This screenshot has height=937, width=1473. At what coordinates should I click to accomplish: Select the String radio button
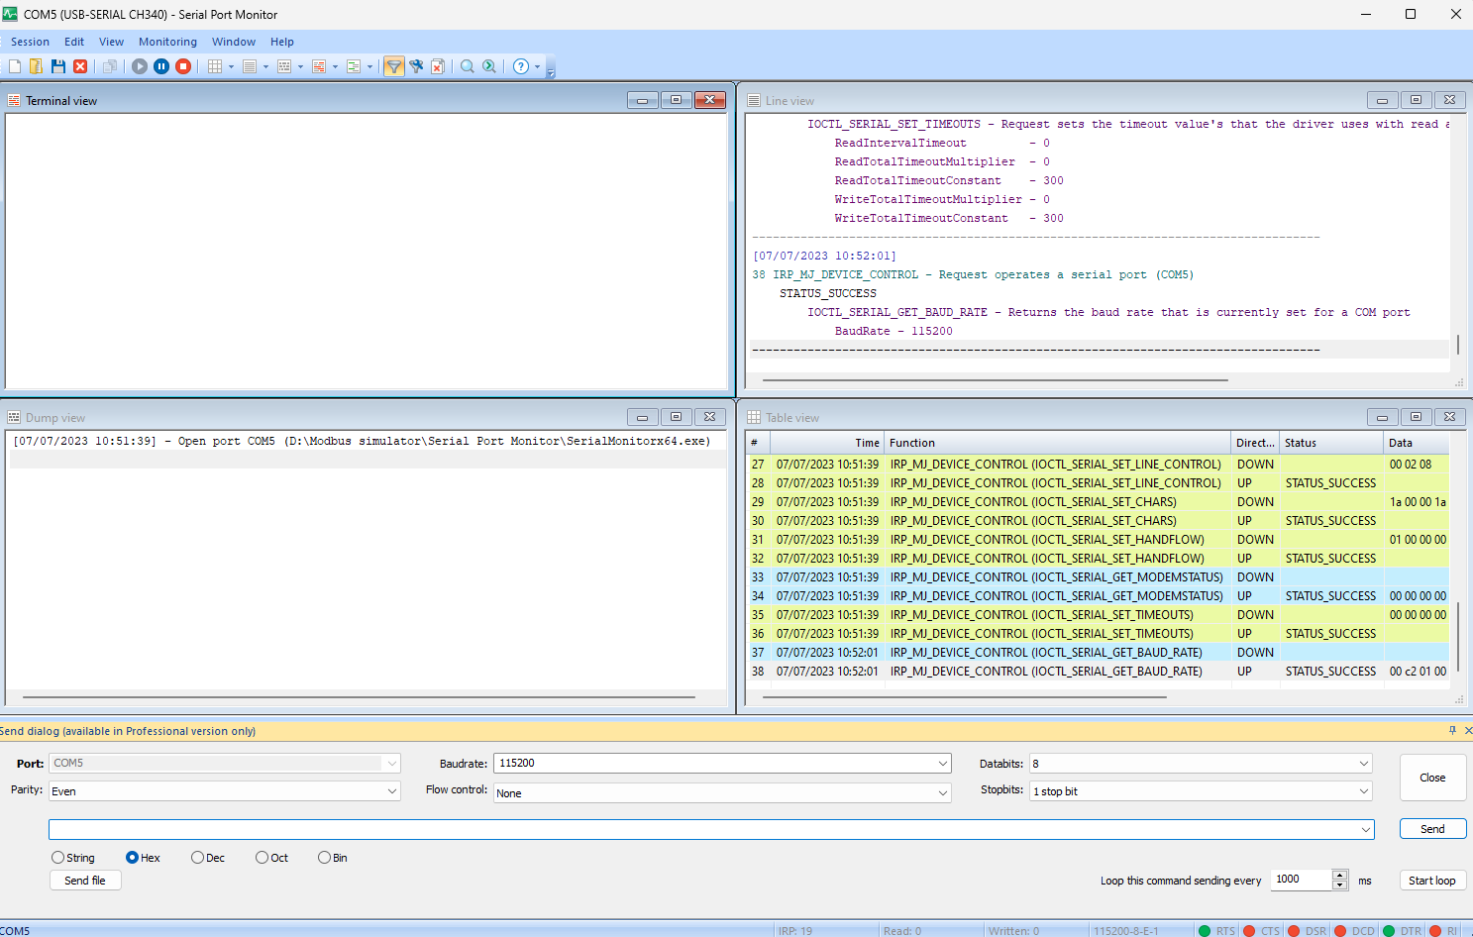point(58,858)
